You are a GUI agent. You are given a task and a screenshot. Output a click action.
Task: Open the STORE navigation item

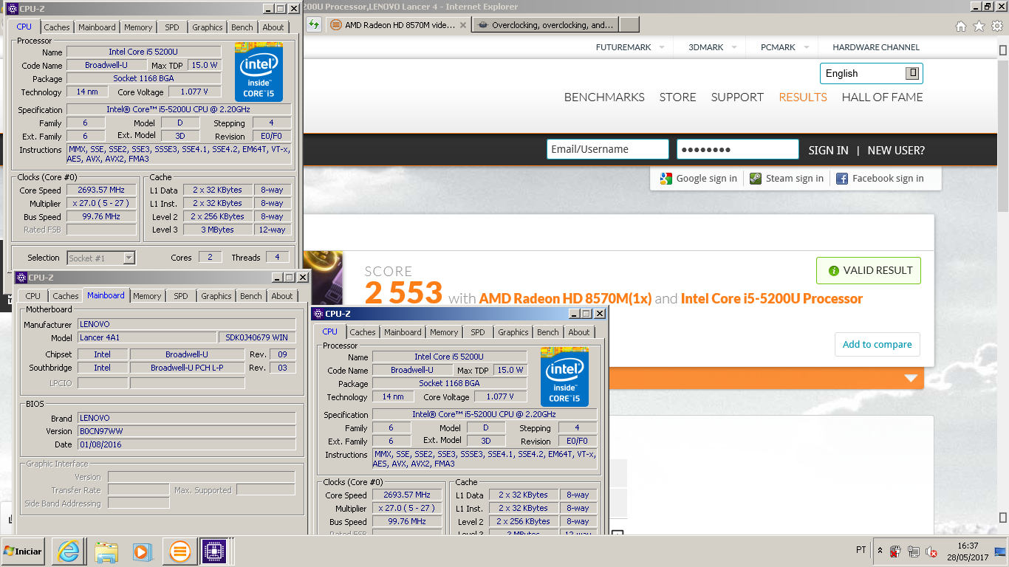pos(678,97)
